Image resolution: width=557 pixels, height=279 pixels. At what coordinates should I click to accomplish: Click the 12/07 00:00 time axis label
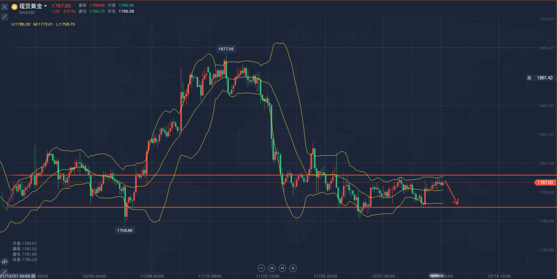coord(383,276)
